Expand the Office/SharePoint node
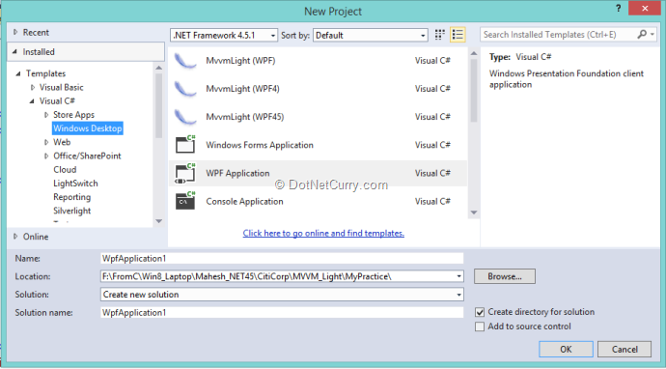The height and width of the screenshot is (369, 666). coord(46,156)
